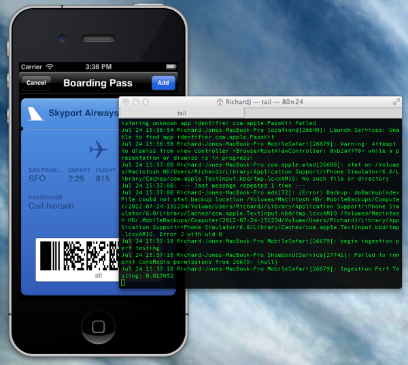Image resolution: width=408 pixels, height=365 pixels.
Task: Click the 'Carrier' label in status bar
Action: click(x=31, y=67)
